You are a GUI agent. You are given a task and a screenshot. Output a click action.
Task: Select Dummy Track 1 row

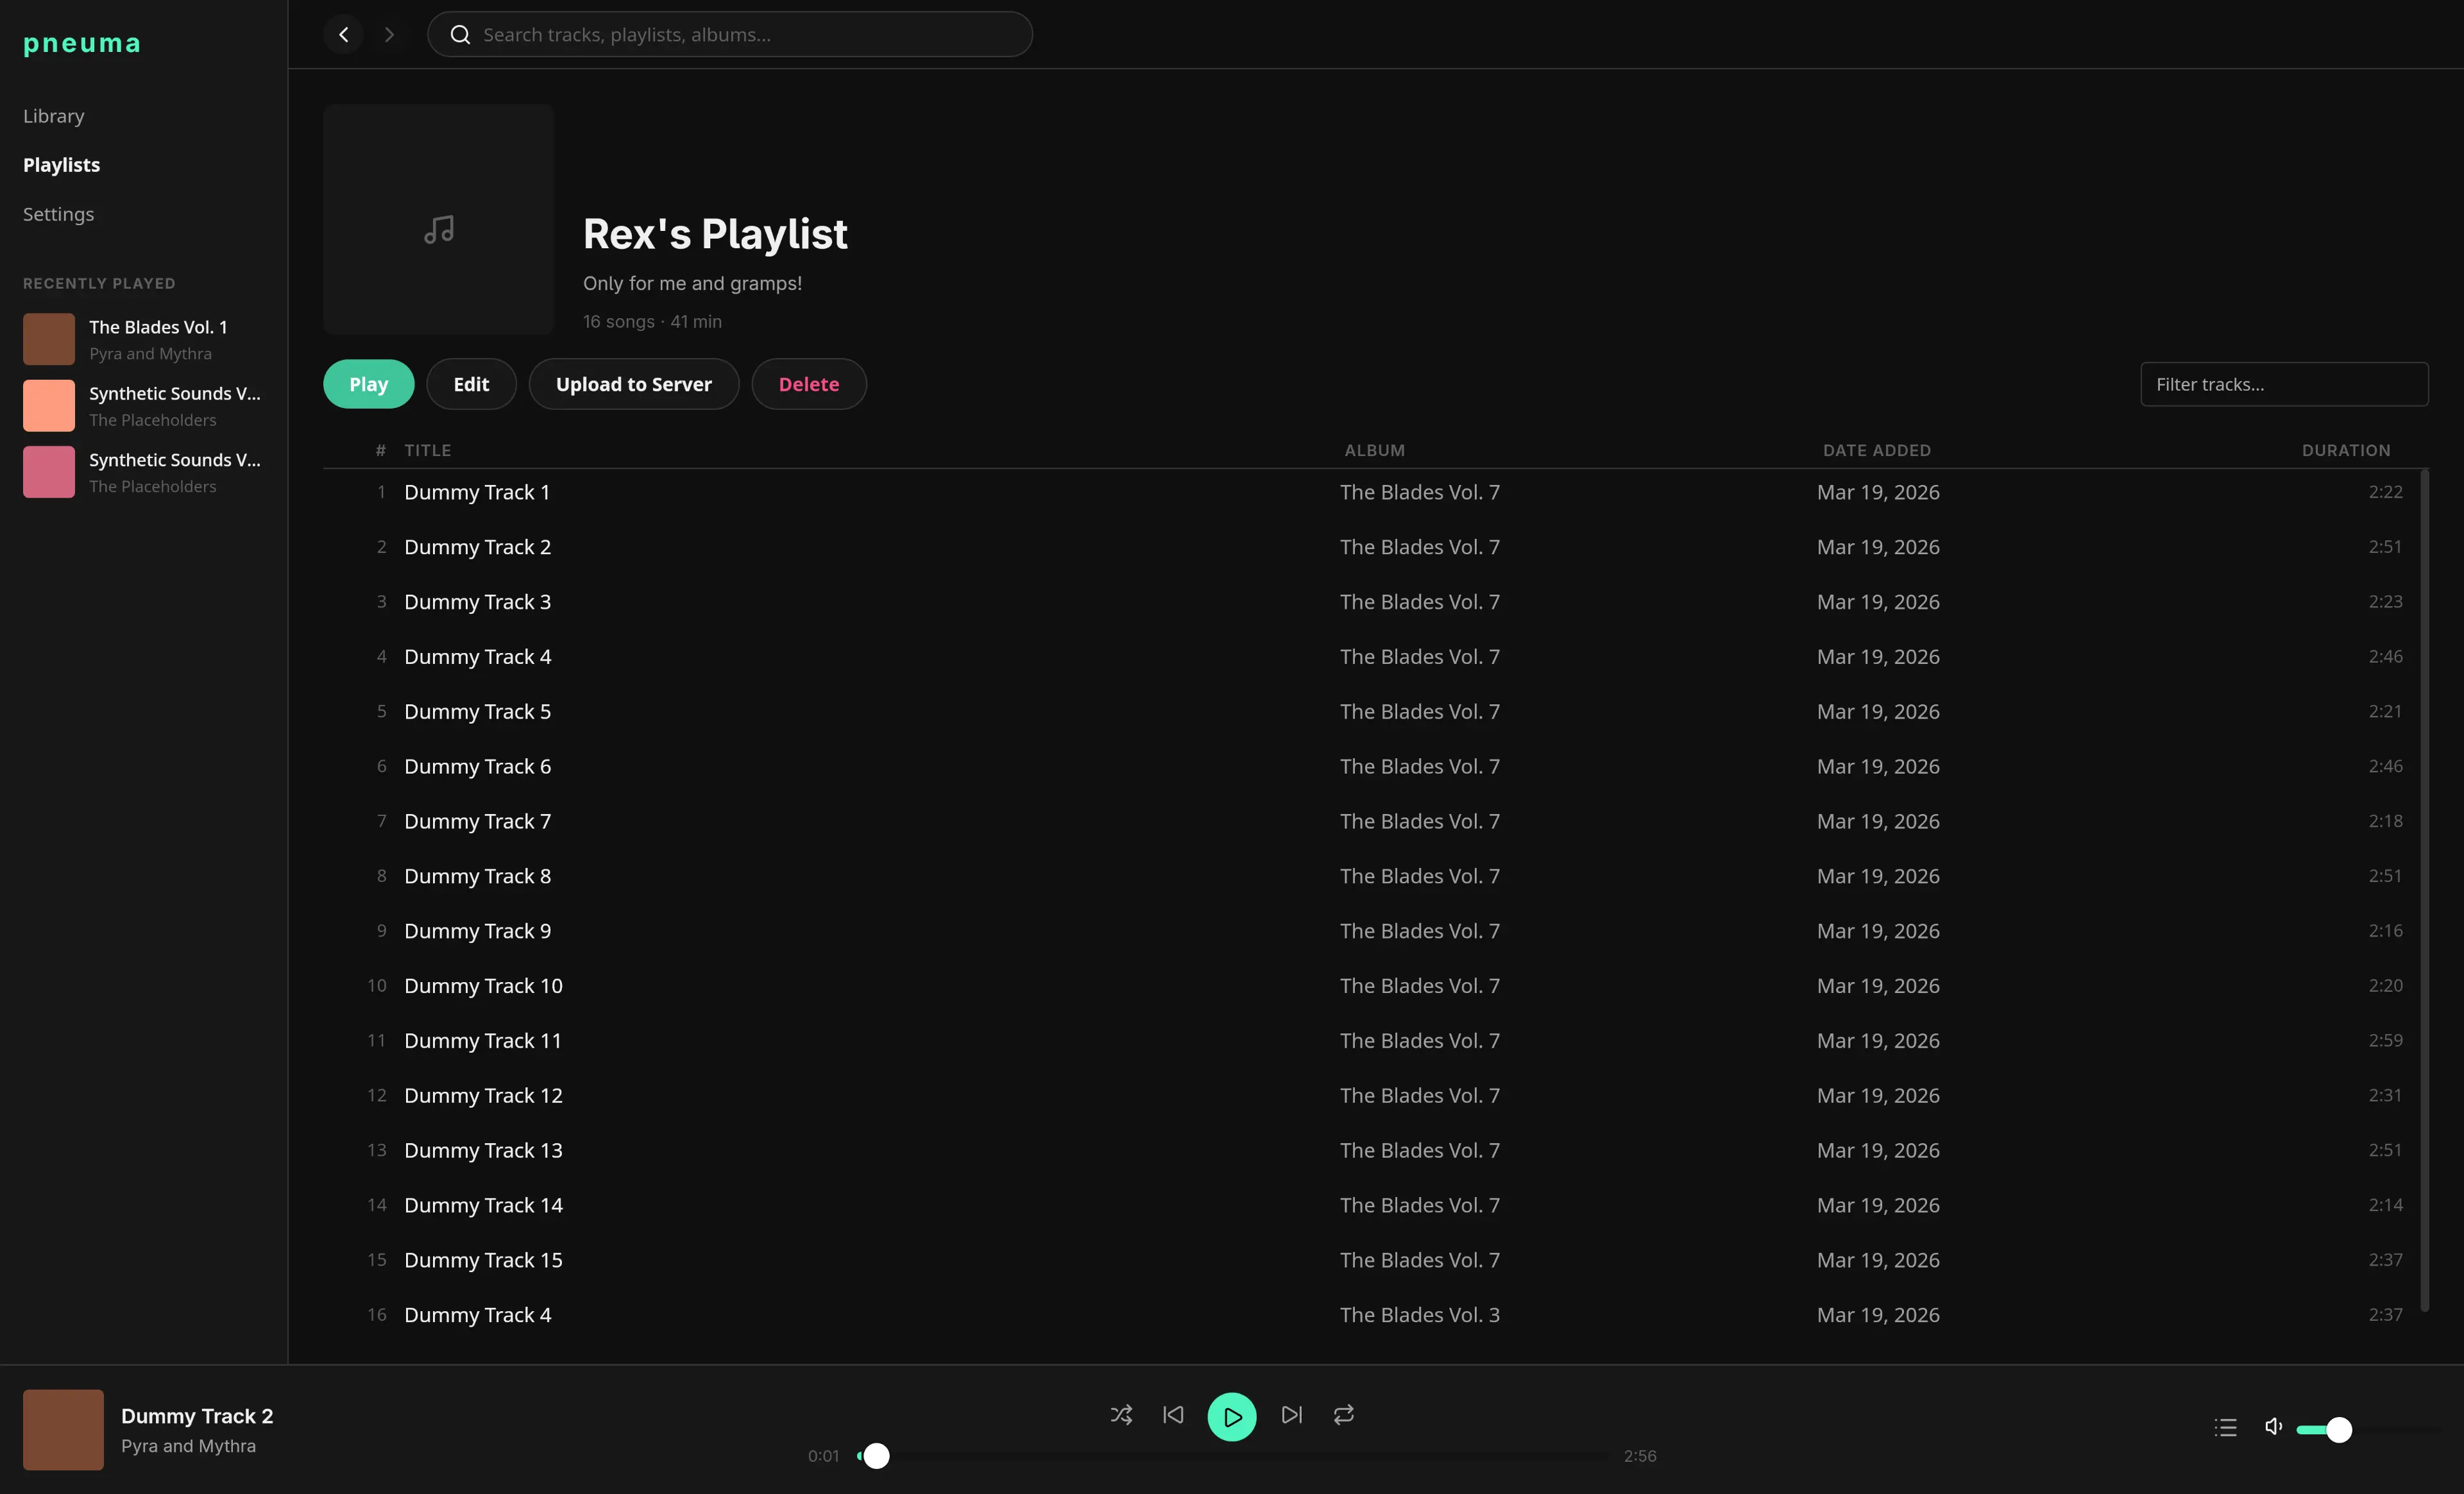(x=1370, y=492)
